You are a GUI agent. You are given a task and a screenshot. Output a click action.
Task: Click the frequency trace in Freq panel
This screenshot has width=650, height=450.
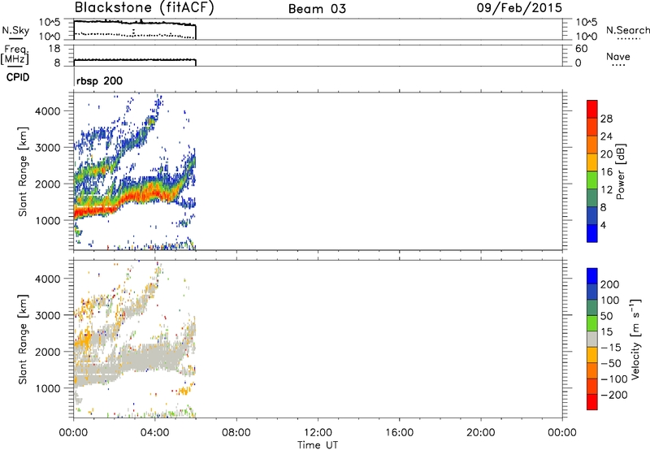coord(135,60)
